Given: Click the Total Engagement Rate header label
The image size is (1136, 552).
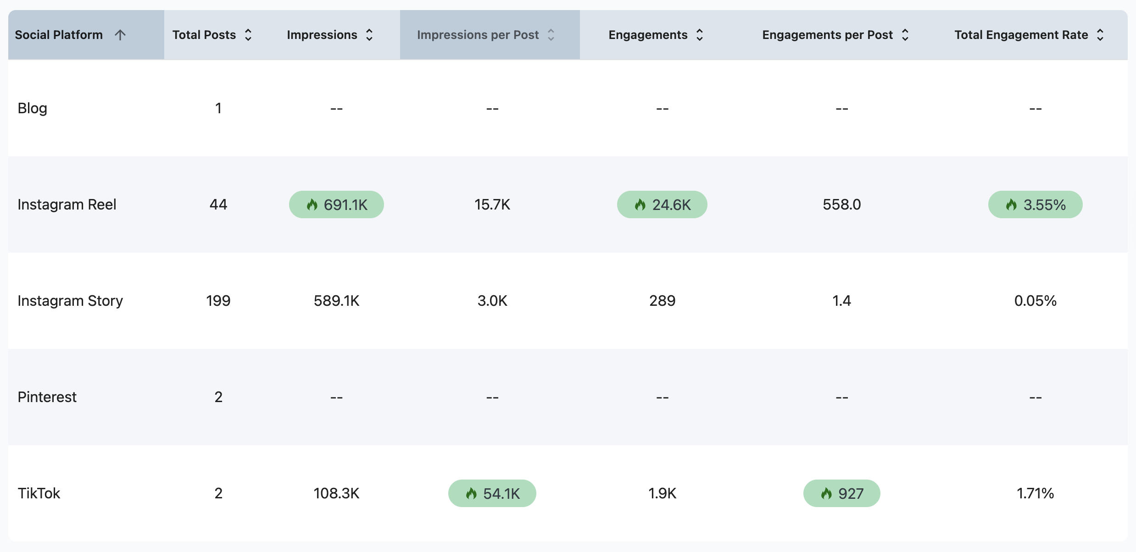Looking at the screenshot, I should [1021, 35].
